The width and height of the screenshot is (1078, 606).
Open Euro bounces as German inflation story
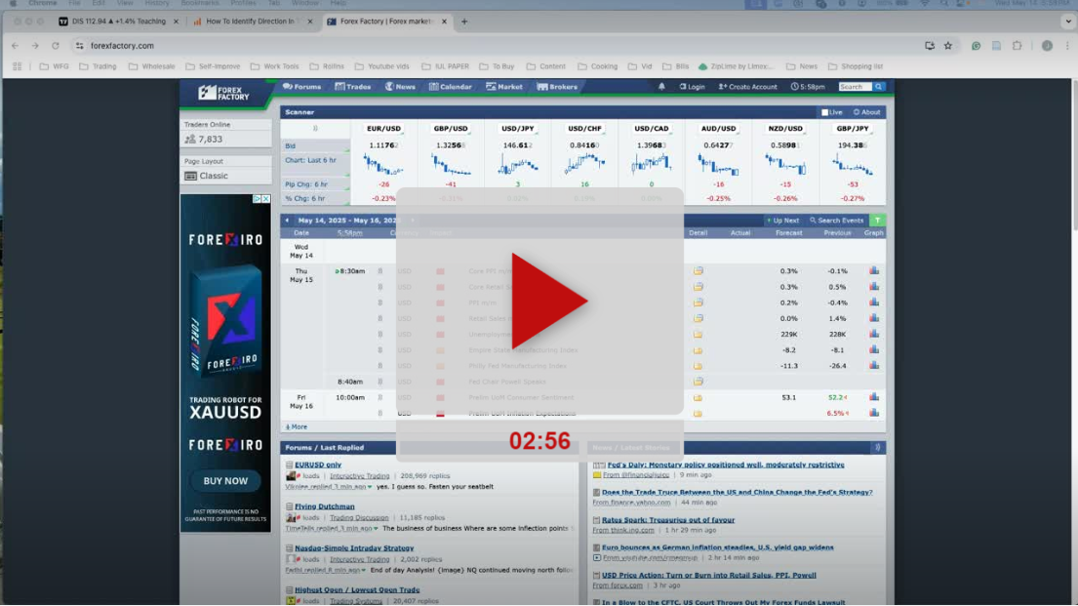tap(718, 547)
